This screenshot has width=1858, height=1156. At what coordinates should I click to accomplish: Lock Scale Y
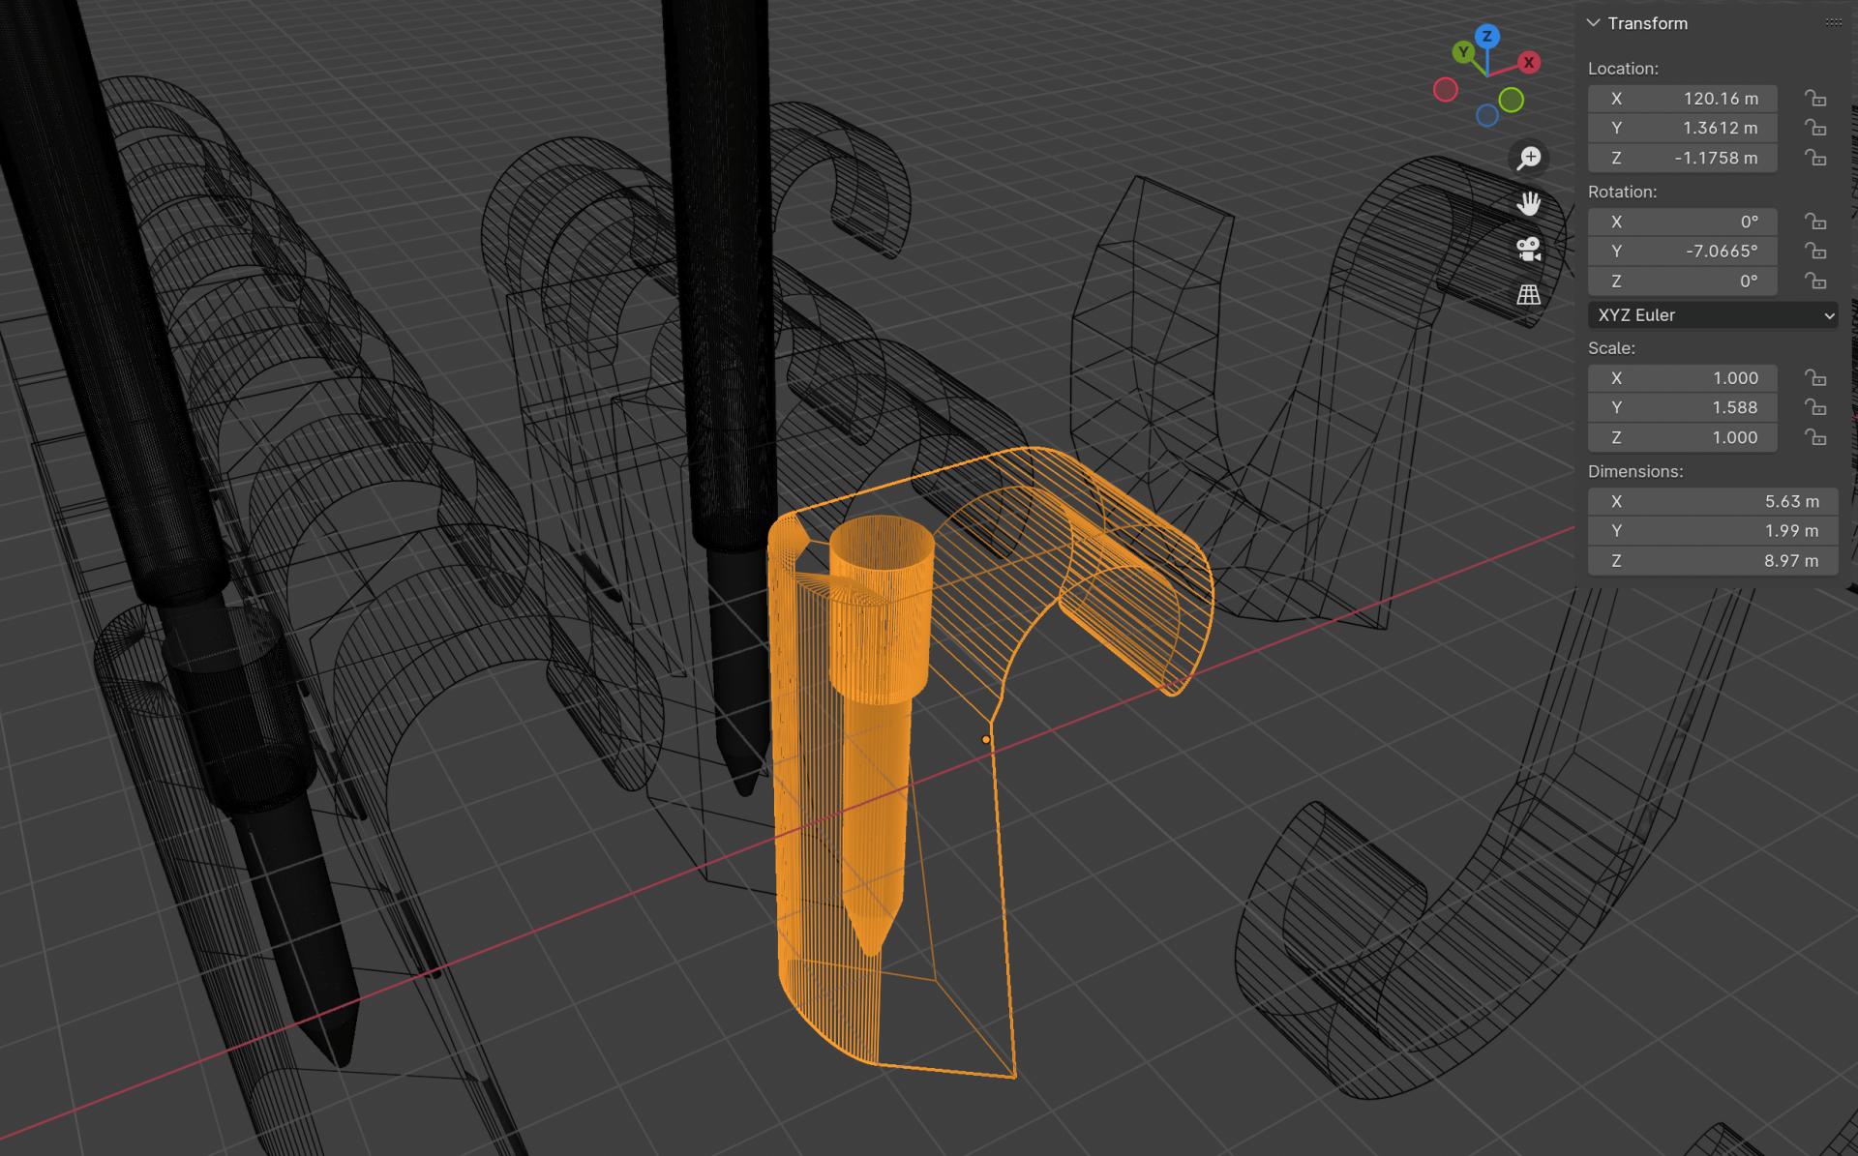coord(1815,407)
